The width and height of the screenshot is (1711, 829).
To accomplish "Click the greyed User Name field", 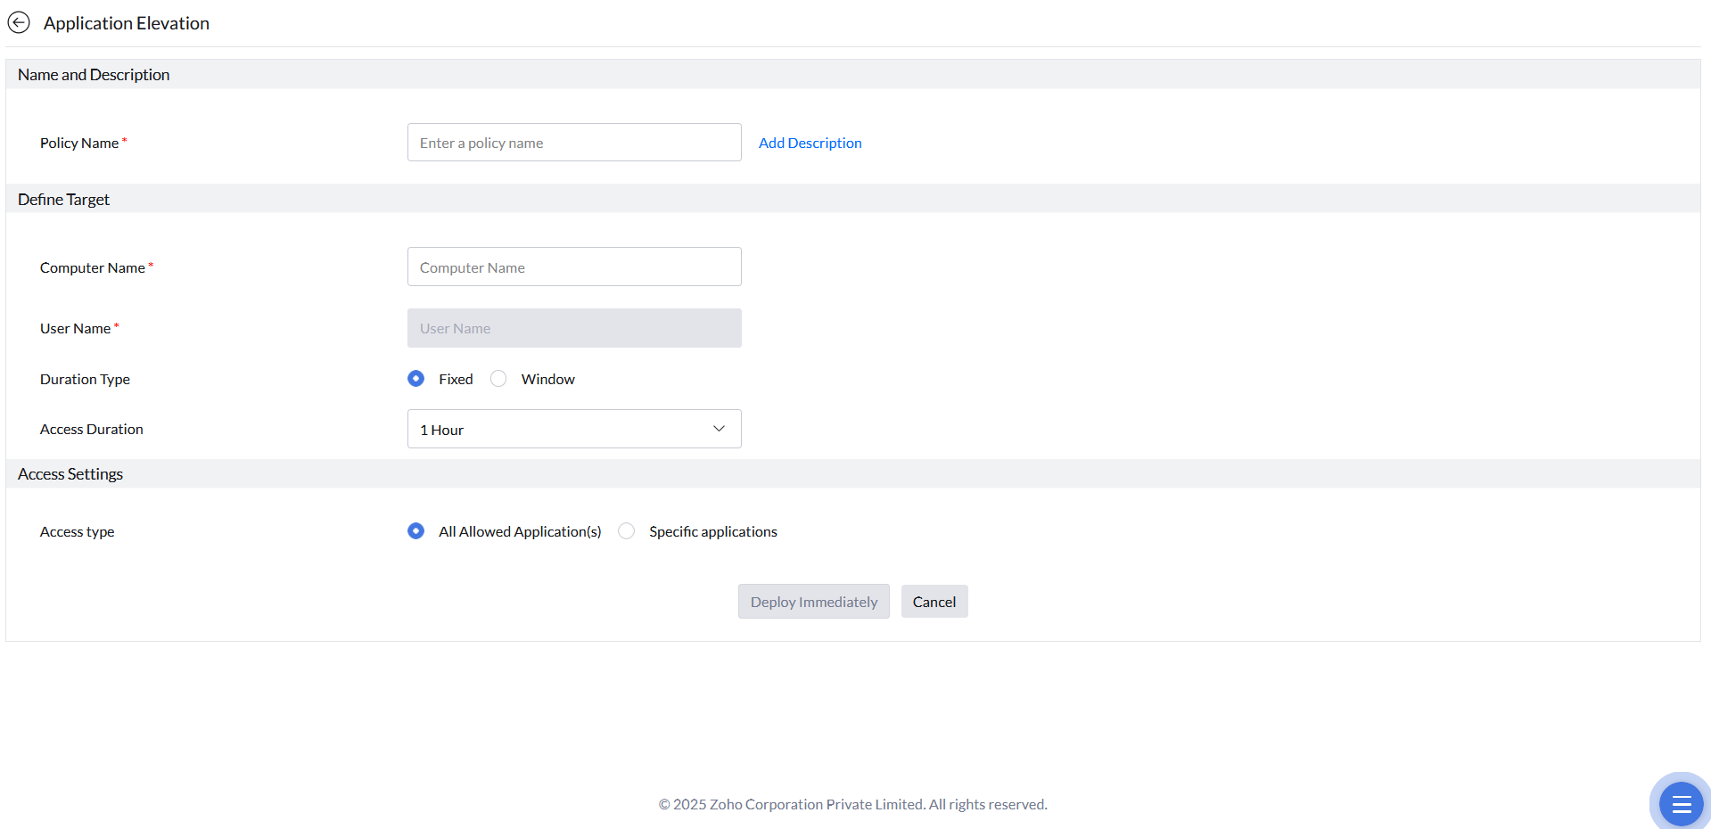I will [574, 328].
